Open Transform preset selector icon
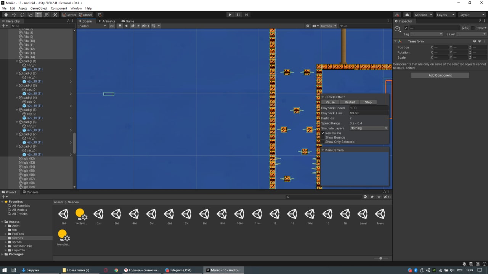The height and width of the screenshot is (274, 488). click(x=479, y=41)
